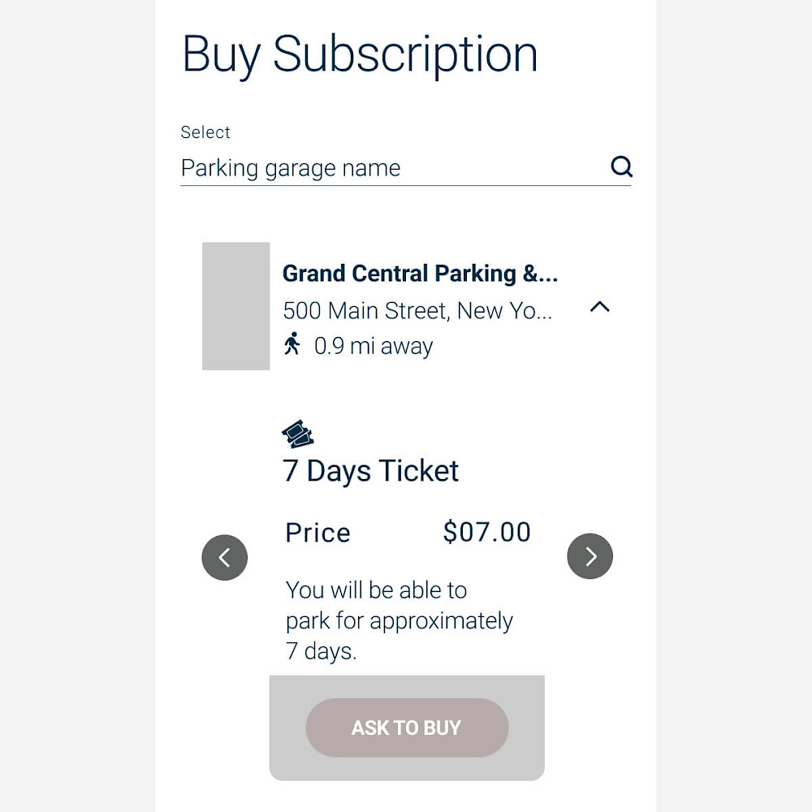Image resolution: width=812 pixels, height=812 pixels.
Task: Go to the previous ticket option
Action: tap(224, 557)
